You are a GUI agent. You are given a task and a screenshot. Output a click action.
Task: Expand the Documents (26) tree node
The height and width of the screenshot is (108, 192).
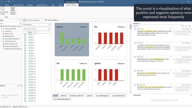pos(2,29)
